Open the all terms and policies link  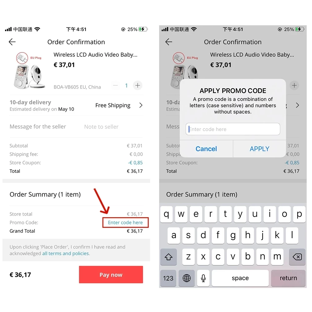[x=66, y=253]
